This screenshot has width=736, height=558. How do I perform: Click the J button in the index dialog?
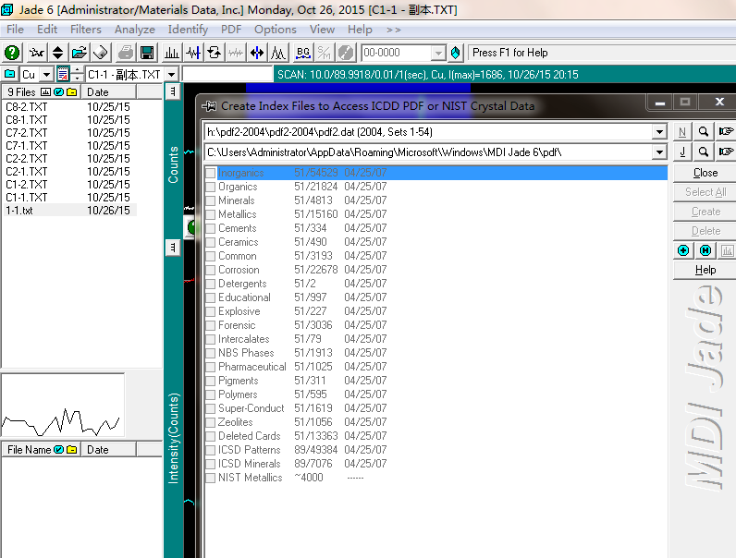pyautogui.click(x=682, y=152)
